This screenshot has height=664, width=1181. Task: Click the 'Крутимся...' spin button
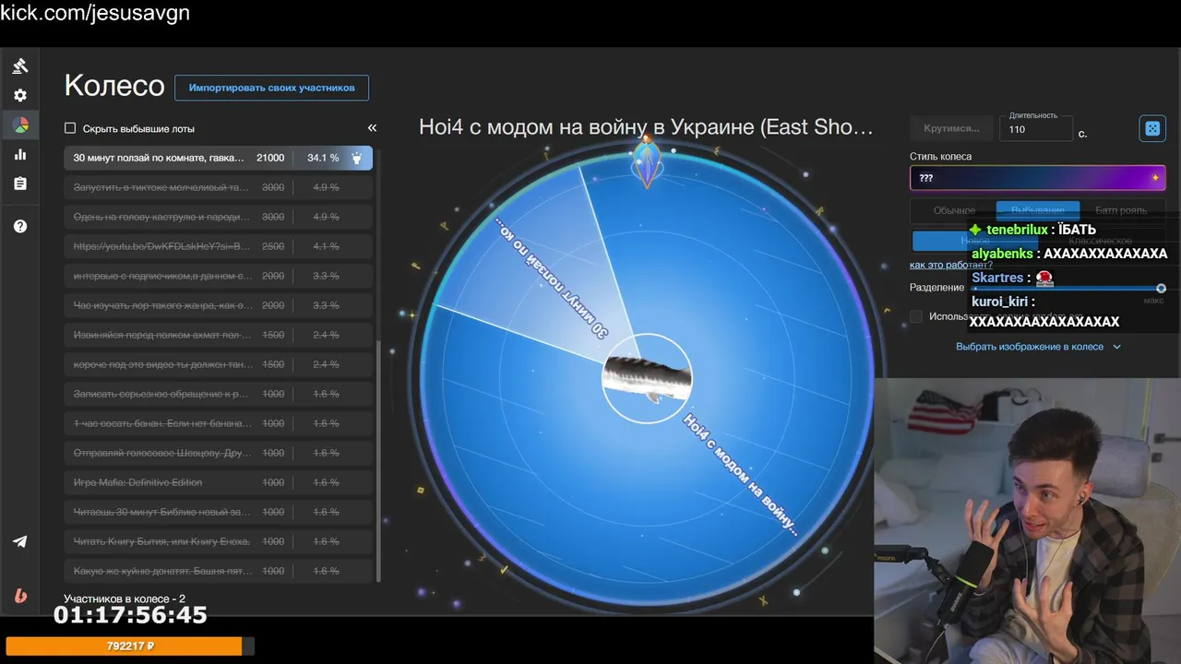click(x=951, y=128)
